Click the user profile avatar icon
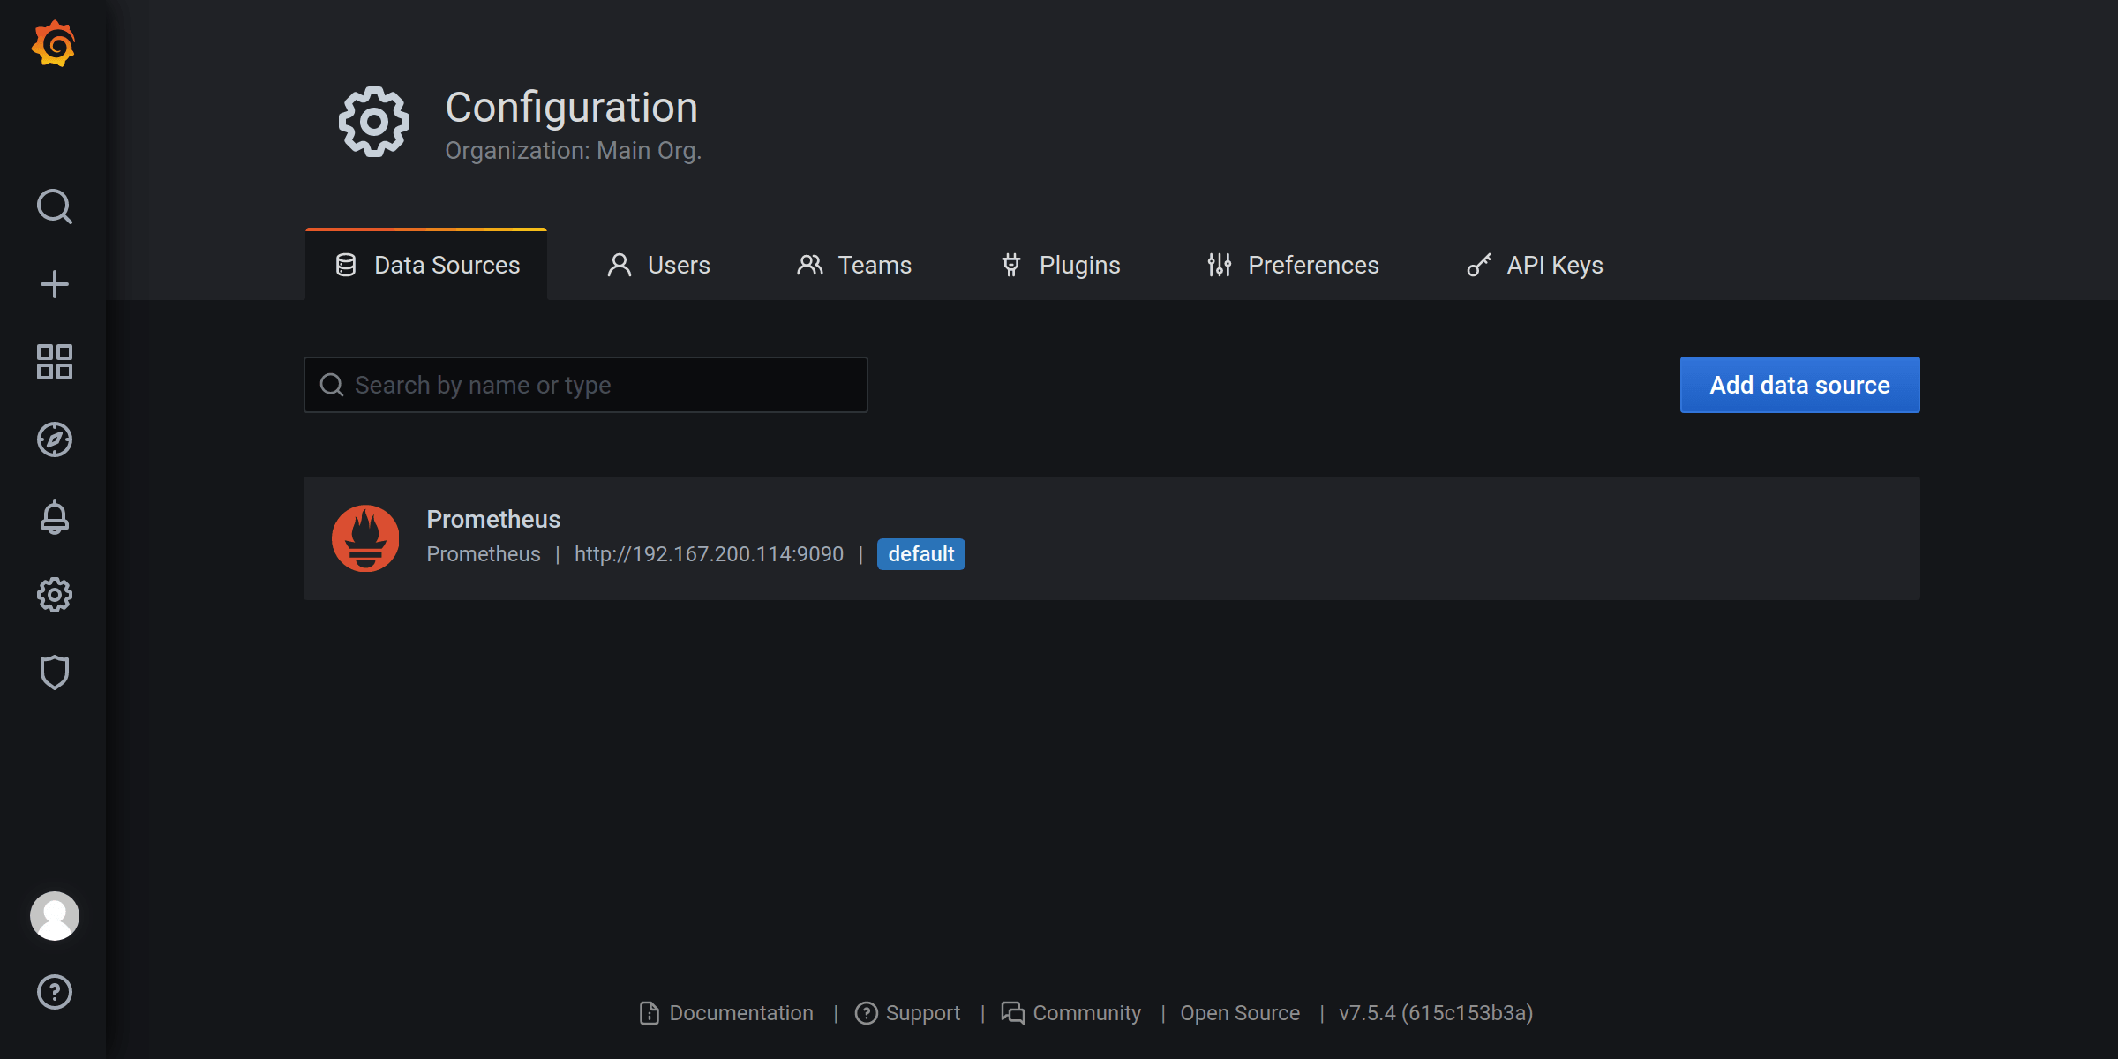 [x=54, y=916]
